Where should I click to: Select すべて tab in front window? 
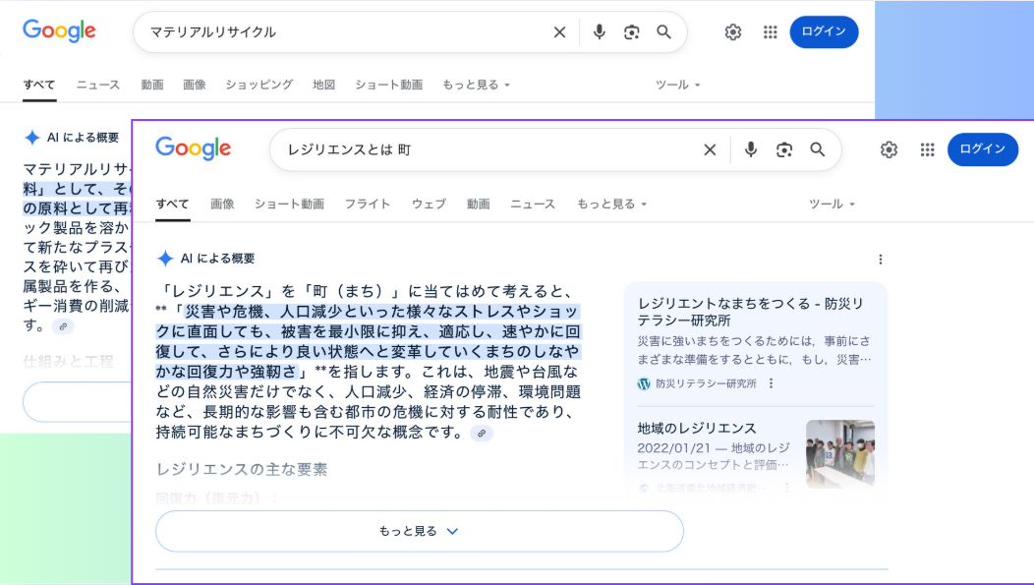[173, 204]
